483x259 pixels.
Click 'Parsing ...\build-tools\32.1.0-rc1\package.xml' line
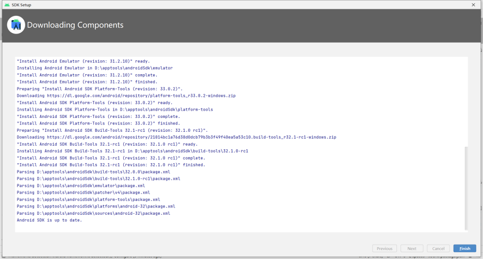pyautogui.click(x=98, y=179)
